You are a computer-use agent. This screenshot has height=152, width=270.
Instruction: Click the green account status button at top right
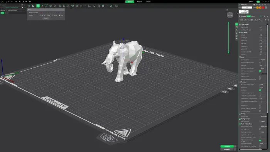(258, 2)
